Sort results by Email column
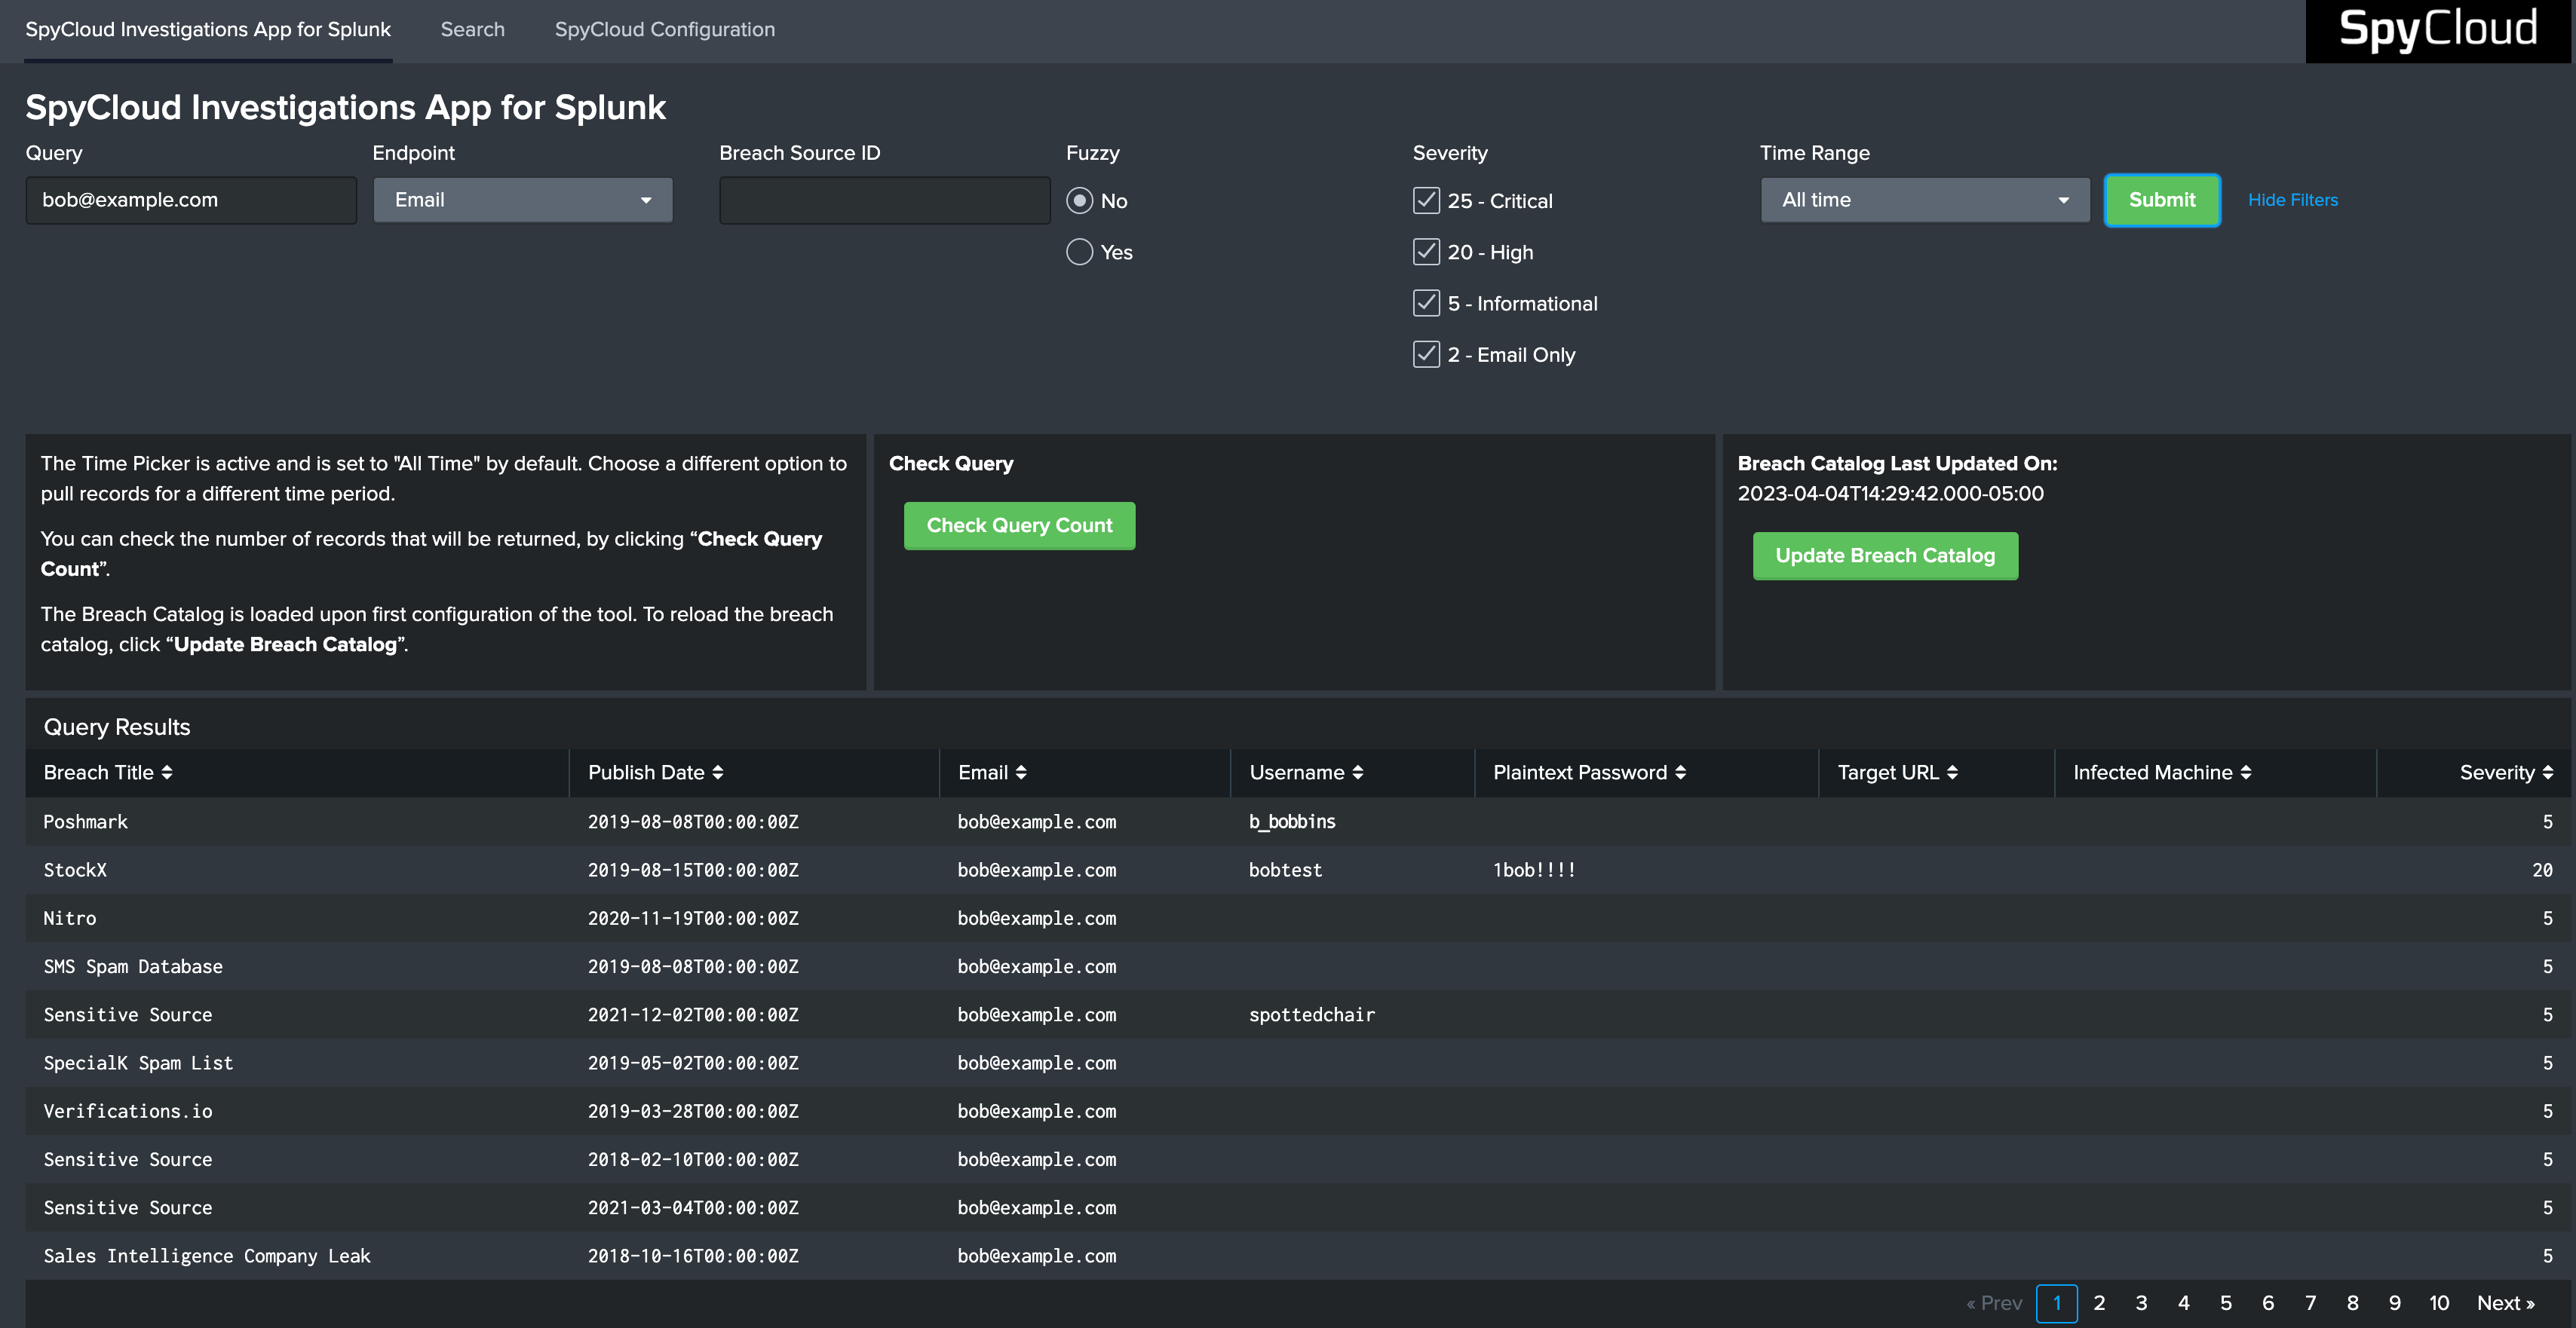 pos(992,773)
